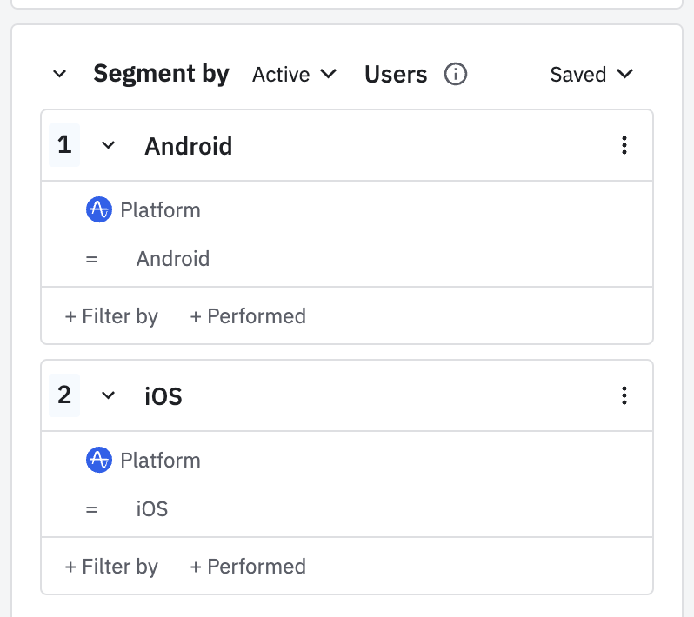Collapse the Segment by section

coord(59,75)
